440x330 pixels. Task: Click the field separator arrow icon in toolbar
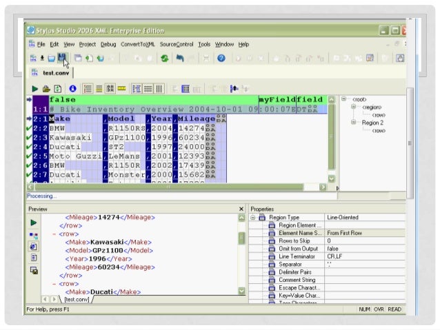point(234,89)
